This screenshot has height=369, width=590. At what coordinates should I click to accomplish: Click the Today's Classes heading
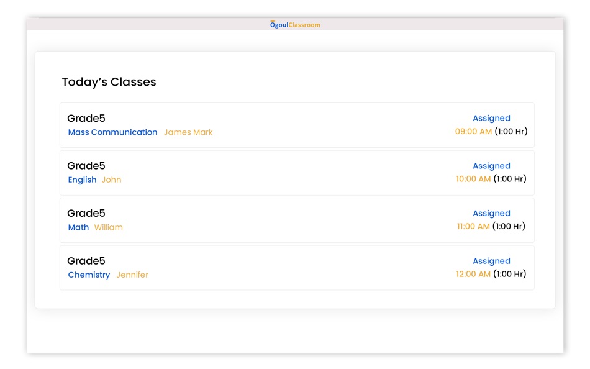pos(109,81)
